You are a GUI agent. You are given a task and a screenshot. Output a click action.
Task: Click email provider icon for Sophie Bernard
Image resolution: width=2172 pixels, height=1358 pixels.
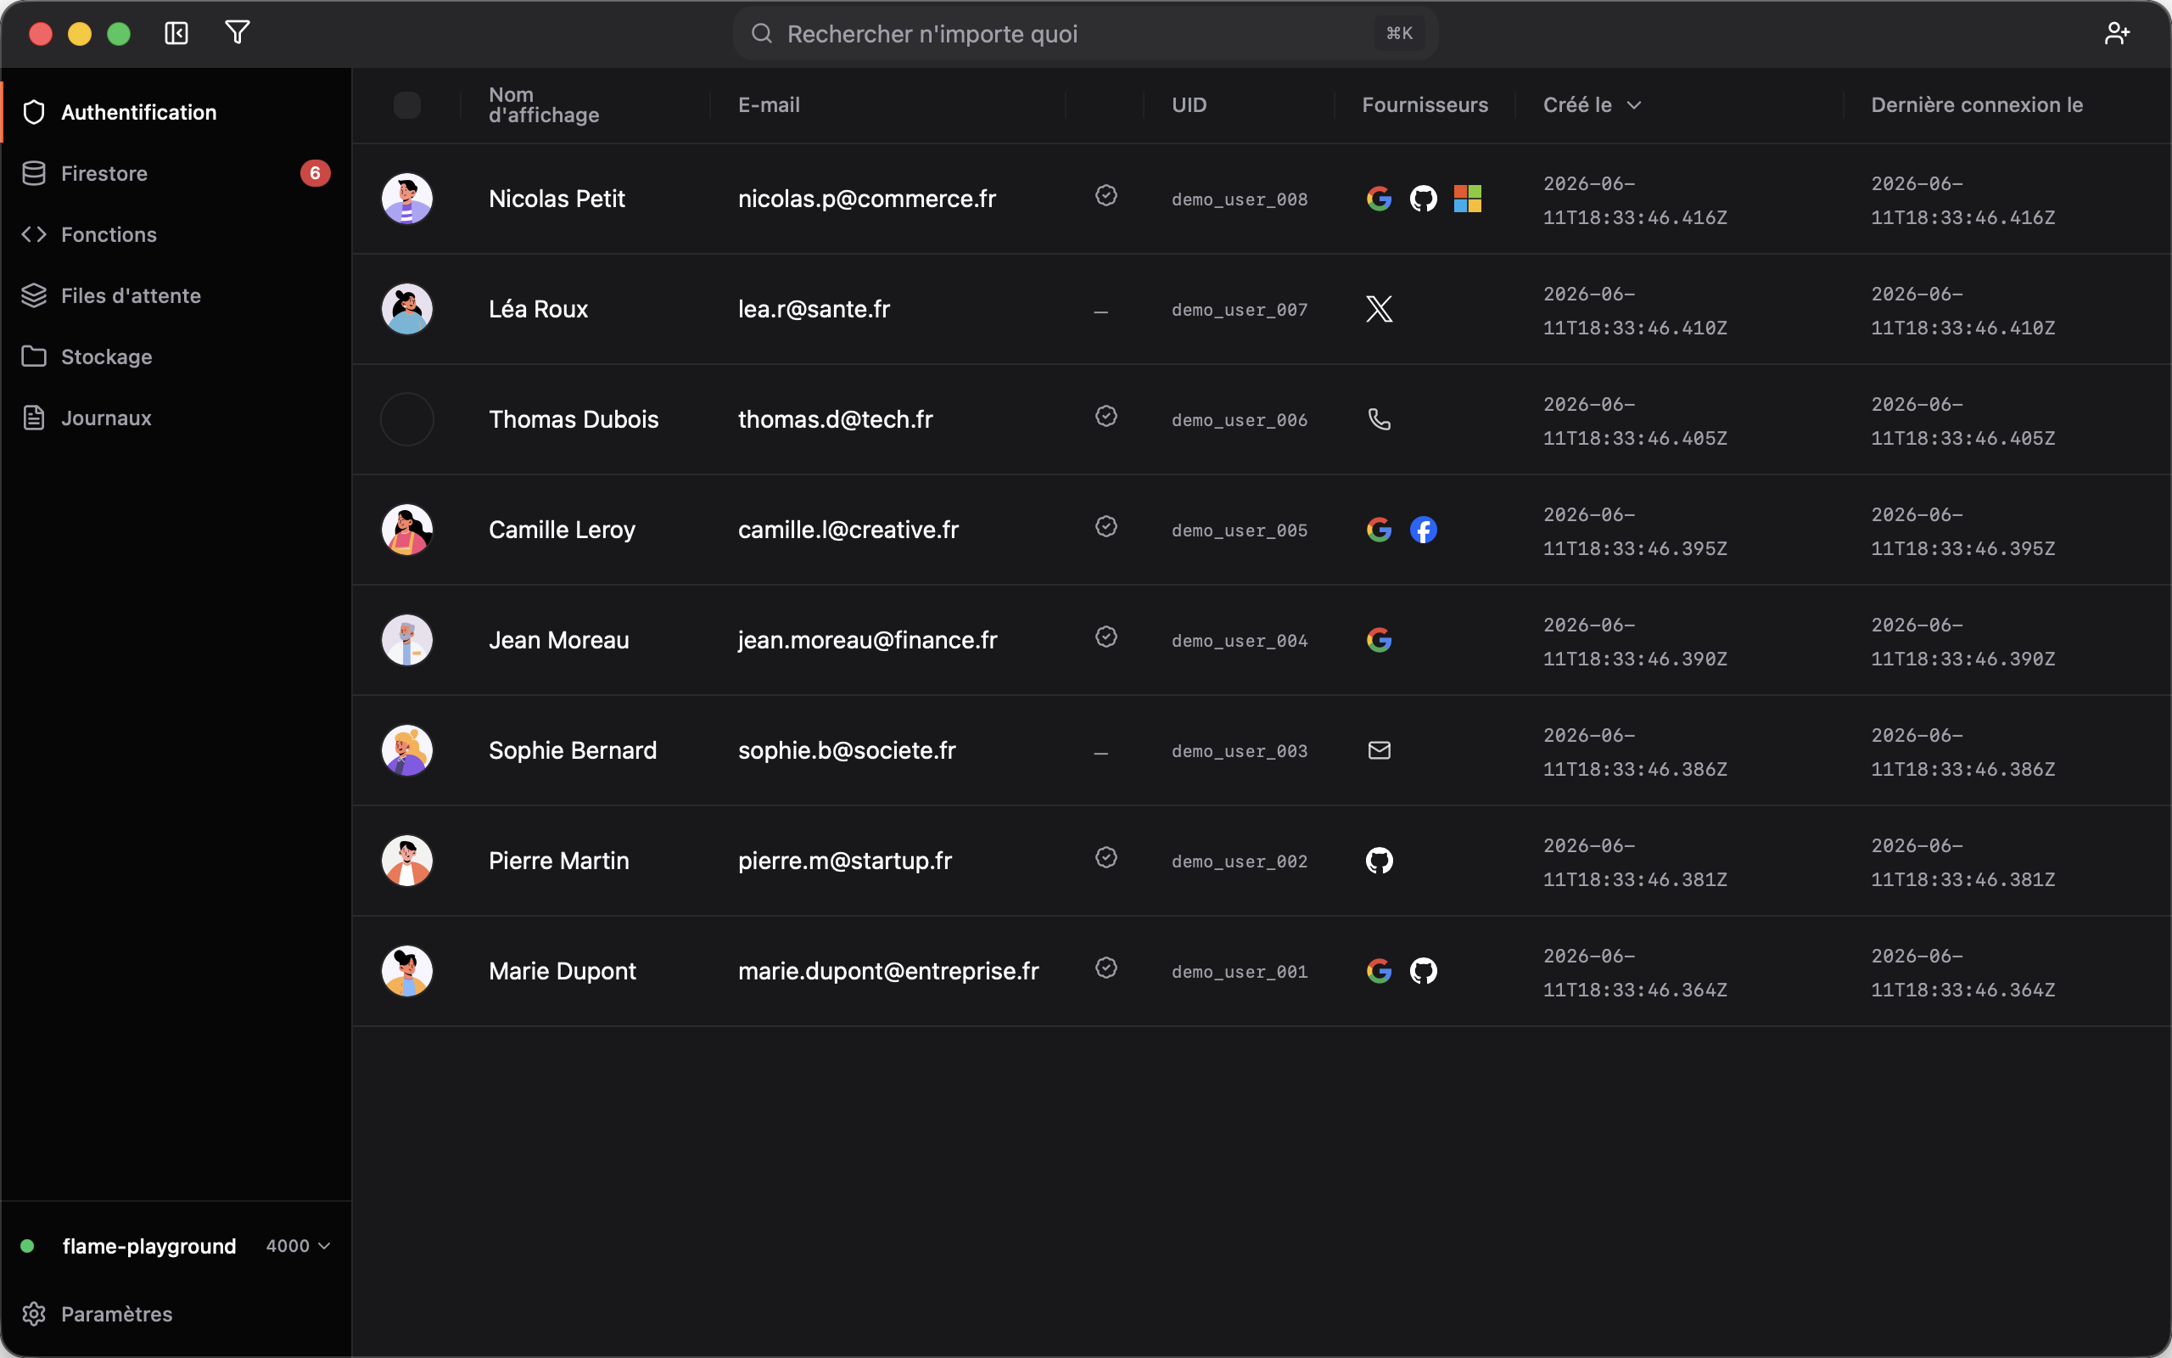[x=1380, y=750]
